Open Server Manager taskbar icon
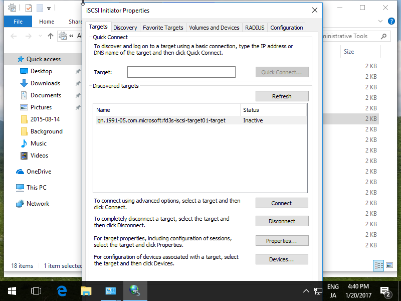401x301 pixels. coord(110,291)
